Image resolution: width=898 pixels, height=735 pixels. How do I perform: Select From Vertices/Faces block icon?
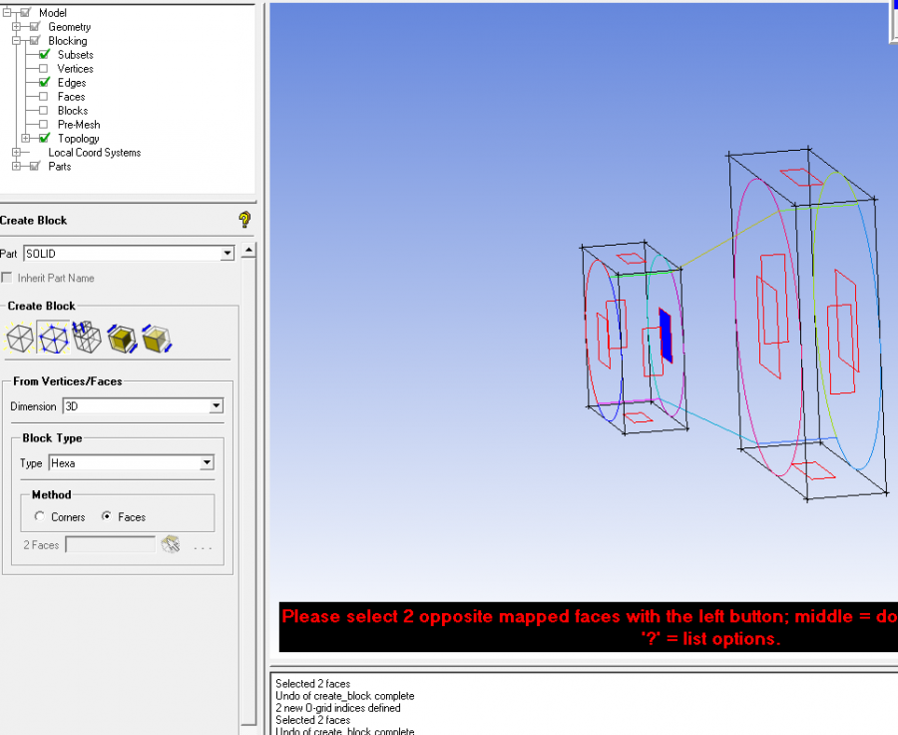pyautogui.click(x=53, y=338)
